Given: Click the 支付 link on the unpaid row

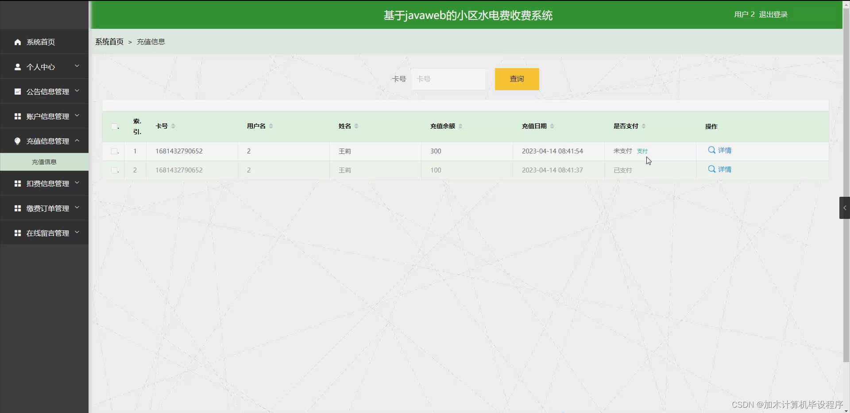Looking at the screenshot, I should point(642,151).
